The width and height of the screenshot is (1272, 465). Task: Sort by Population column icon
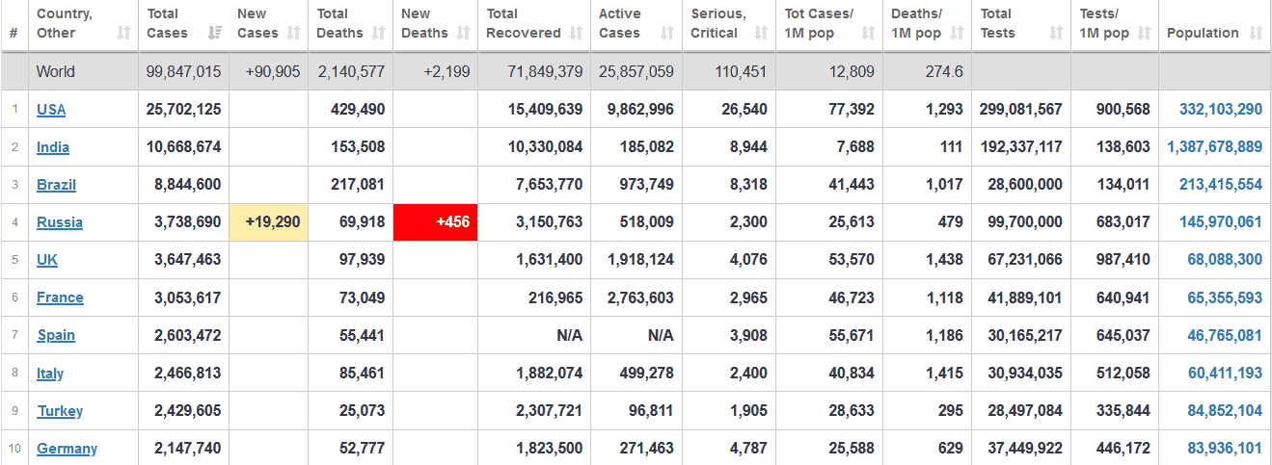point(1256,34)
